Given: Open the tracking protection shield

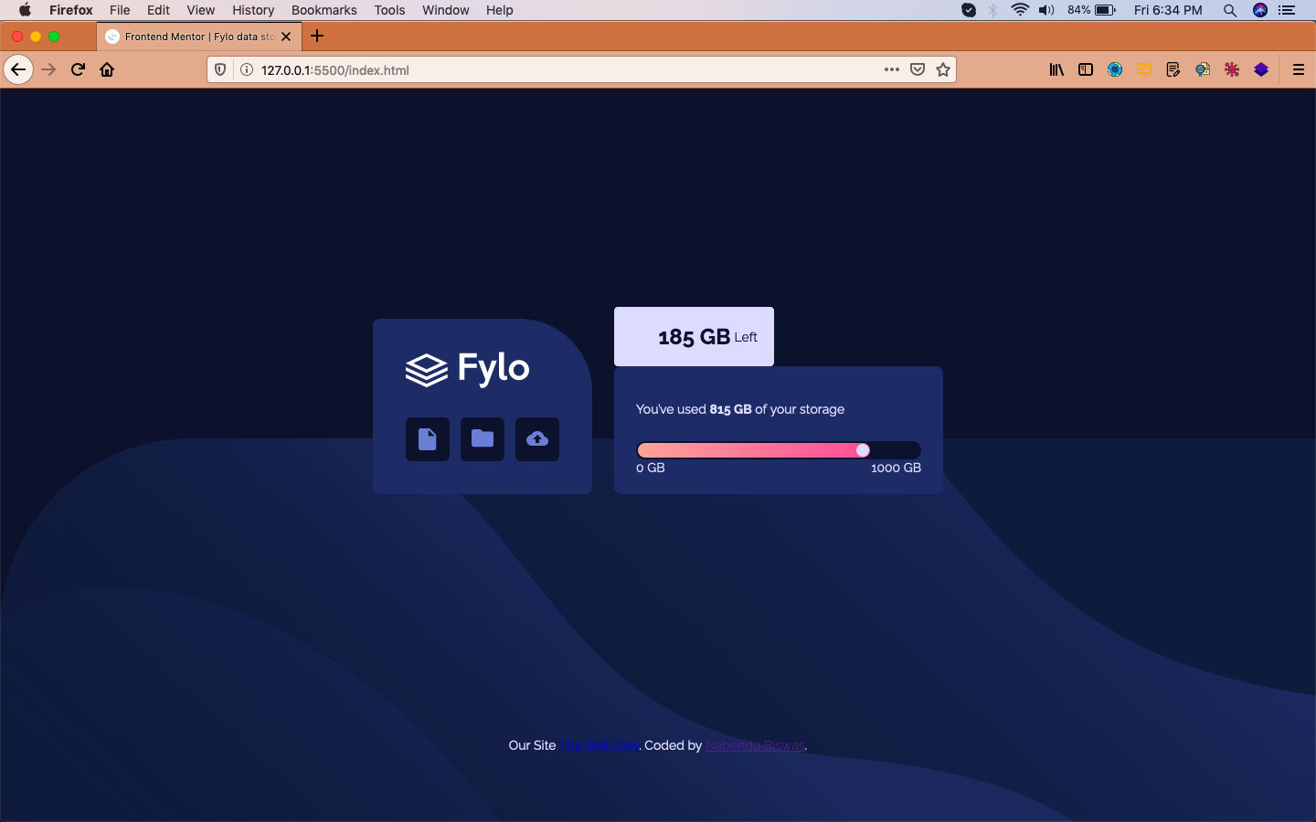Looking at the screenshot, I should point(220,69).
